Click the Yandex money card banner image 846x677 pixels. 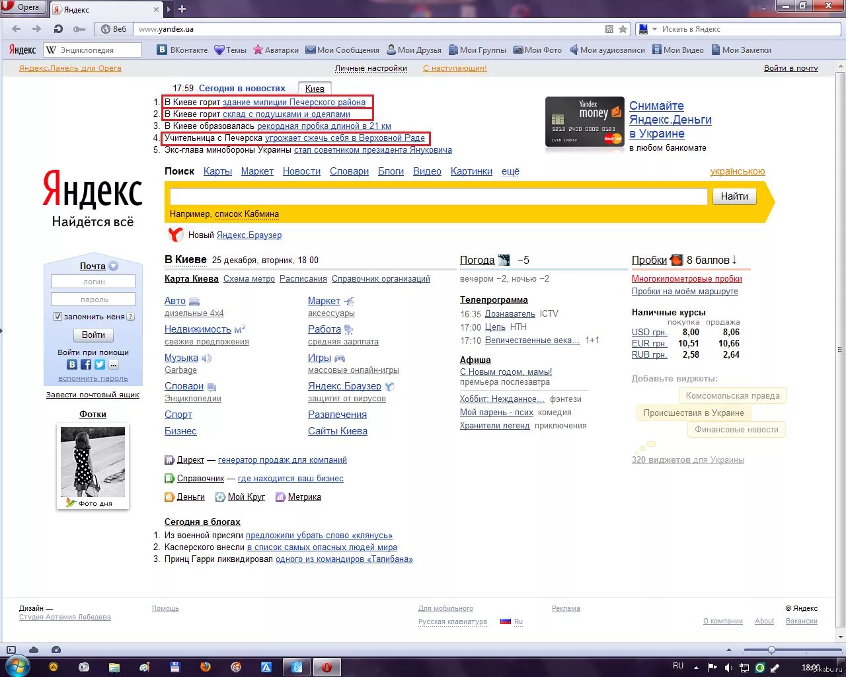pos(584,122)
